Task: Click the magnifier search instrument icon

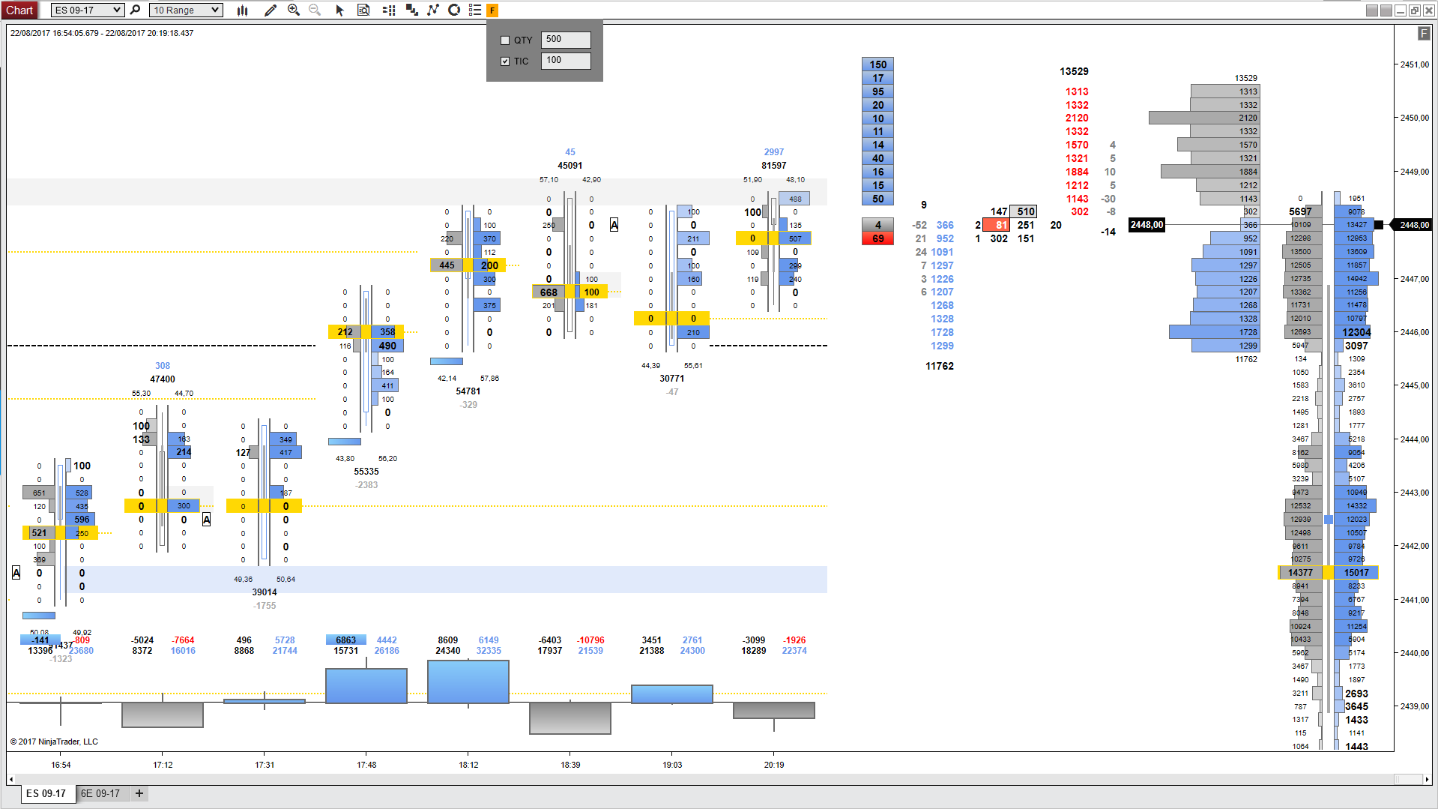Action: (135, 10)
